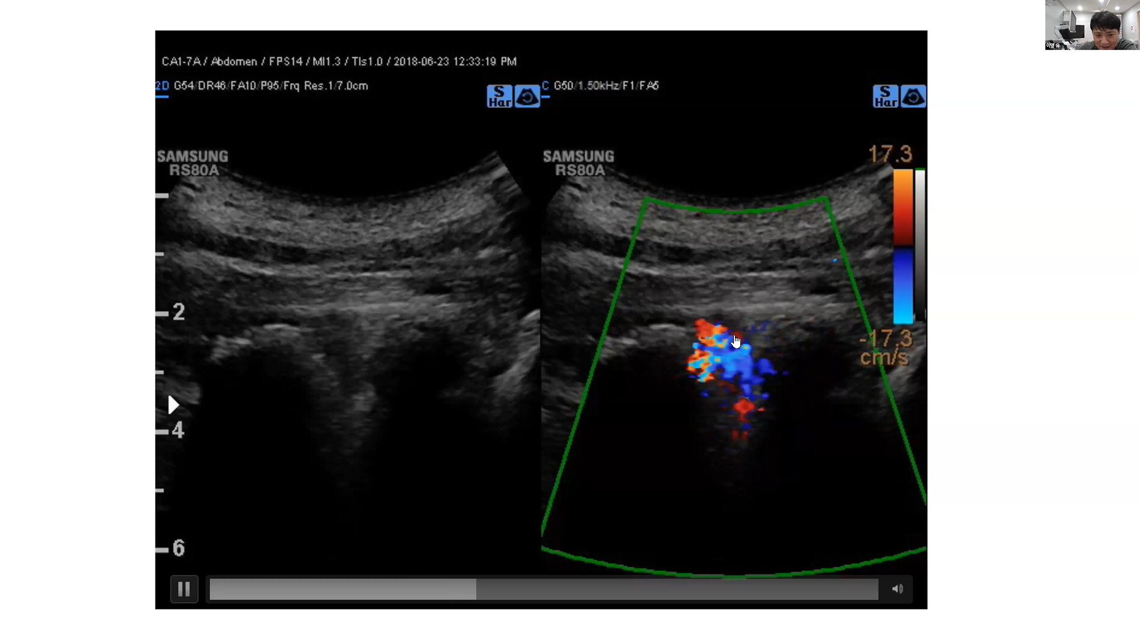Click the left Samsung RS80A logo

pos(193,163)
